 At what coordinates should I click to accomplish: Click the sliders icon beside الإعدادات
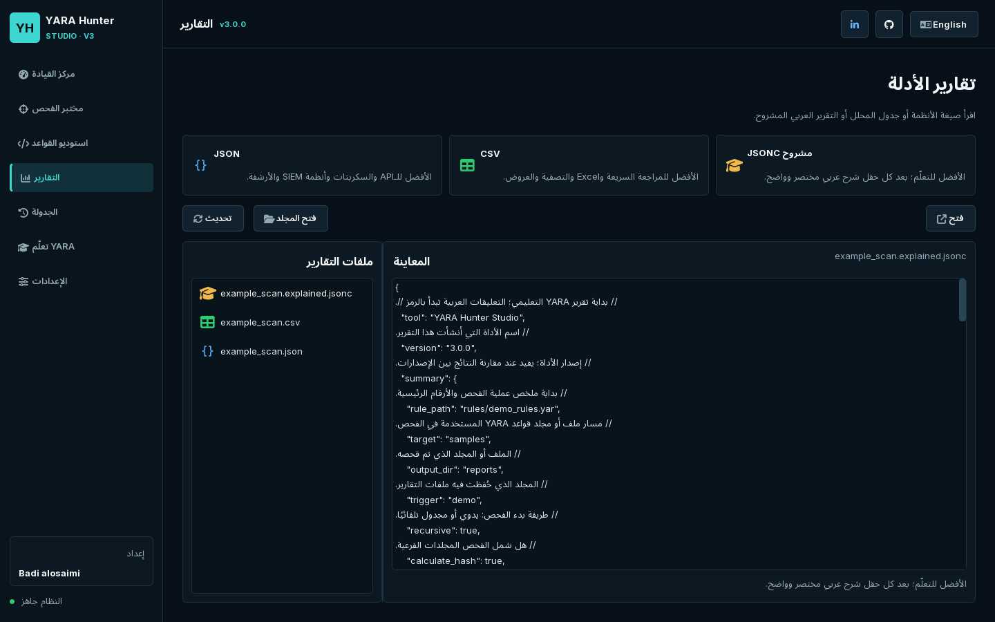(23, 282)
